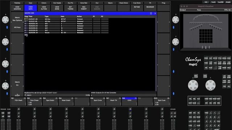Screen dimensions: 232x130
Task: Click the SET TIMING button
Action: (70, 8)
